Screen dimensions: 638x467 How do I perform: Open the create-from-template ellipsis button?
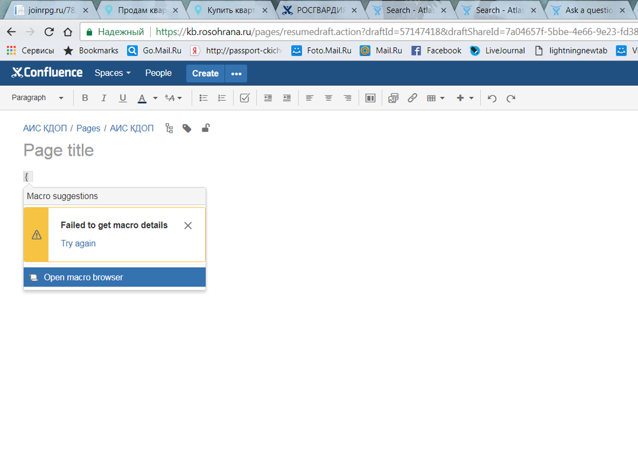236,73
